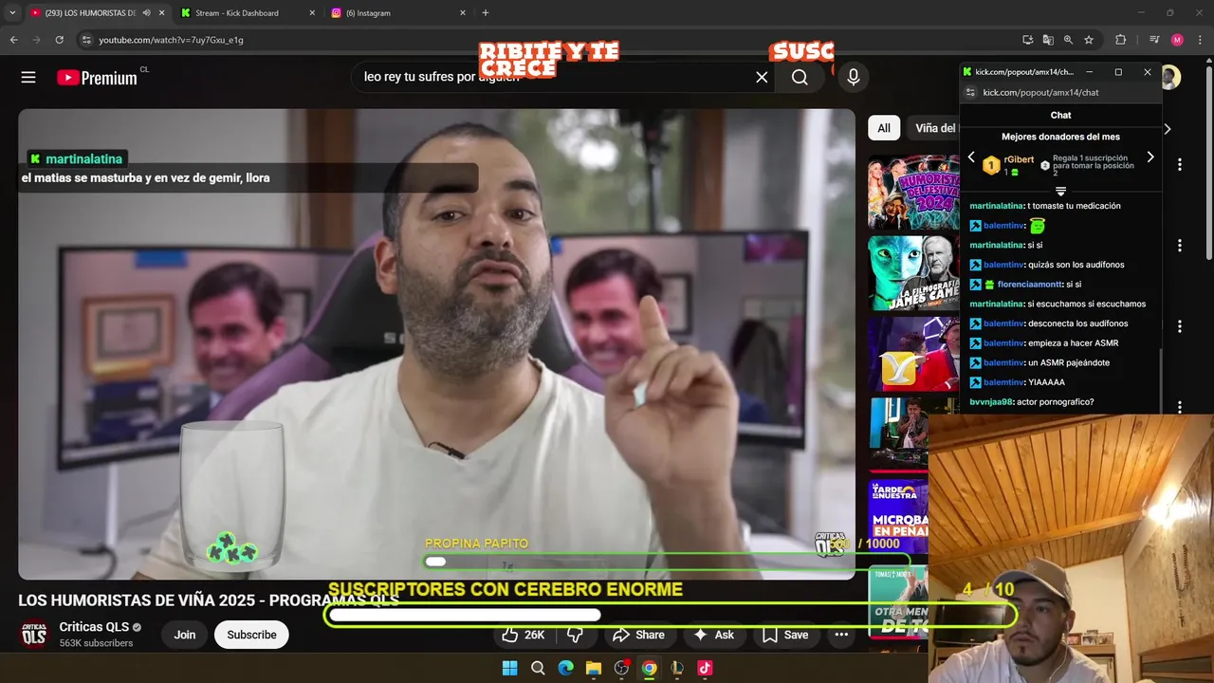Open Chrome's three-dot menu
The width and height of the screenshot is (1214, 683).
[x=1200, y=40]
